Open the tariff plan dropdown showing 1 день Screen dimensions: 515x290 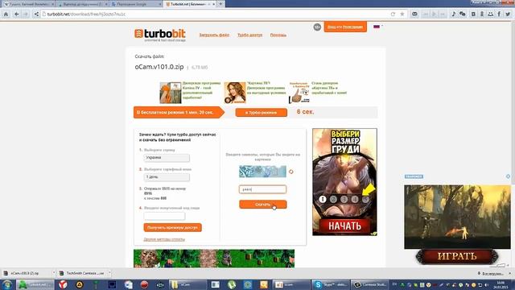point(167,177)
